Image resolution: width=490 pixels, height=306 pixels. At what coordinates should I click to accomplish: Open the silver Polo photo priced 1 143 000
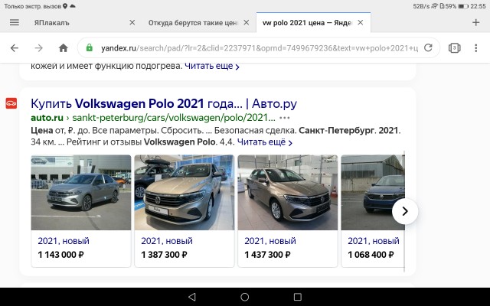[81, 192]
